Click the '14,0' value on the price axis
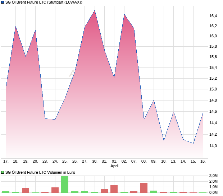 pyautogui.click(x=213, y=146)
